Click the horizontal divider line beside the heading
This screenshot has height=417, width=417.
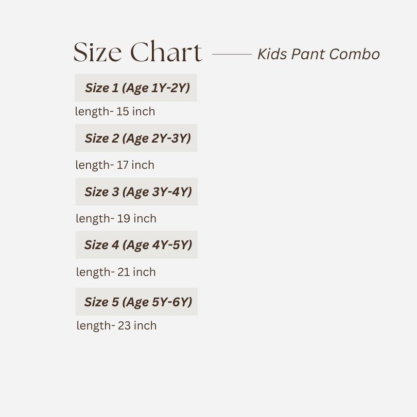pos(232,54)
